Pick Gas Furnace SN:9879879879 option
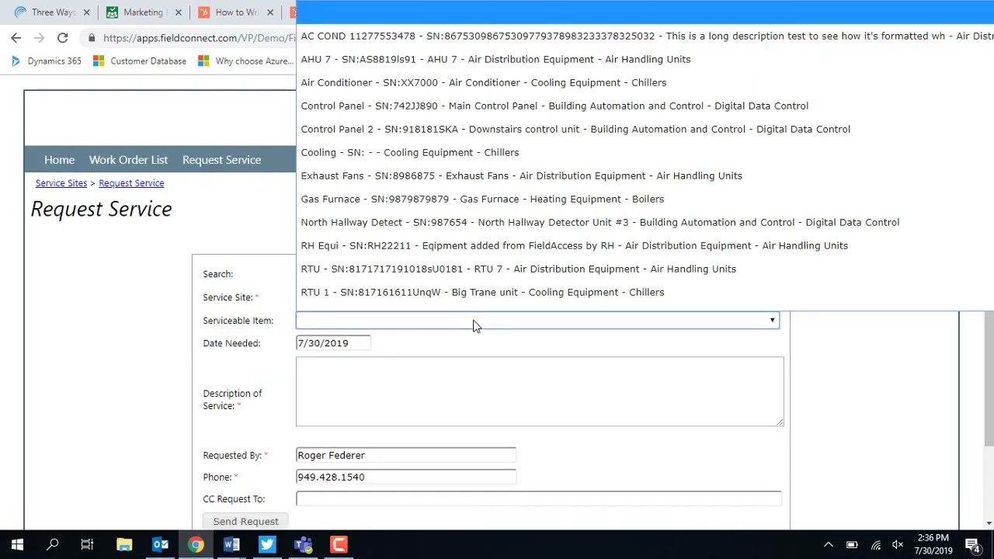994x559 pixels. 645,199
